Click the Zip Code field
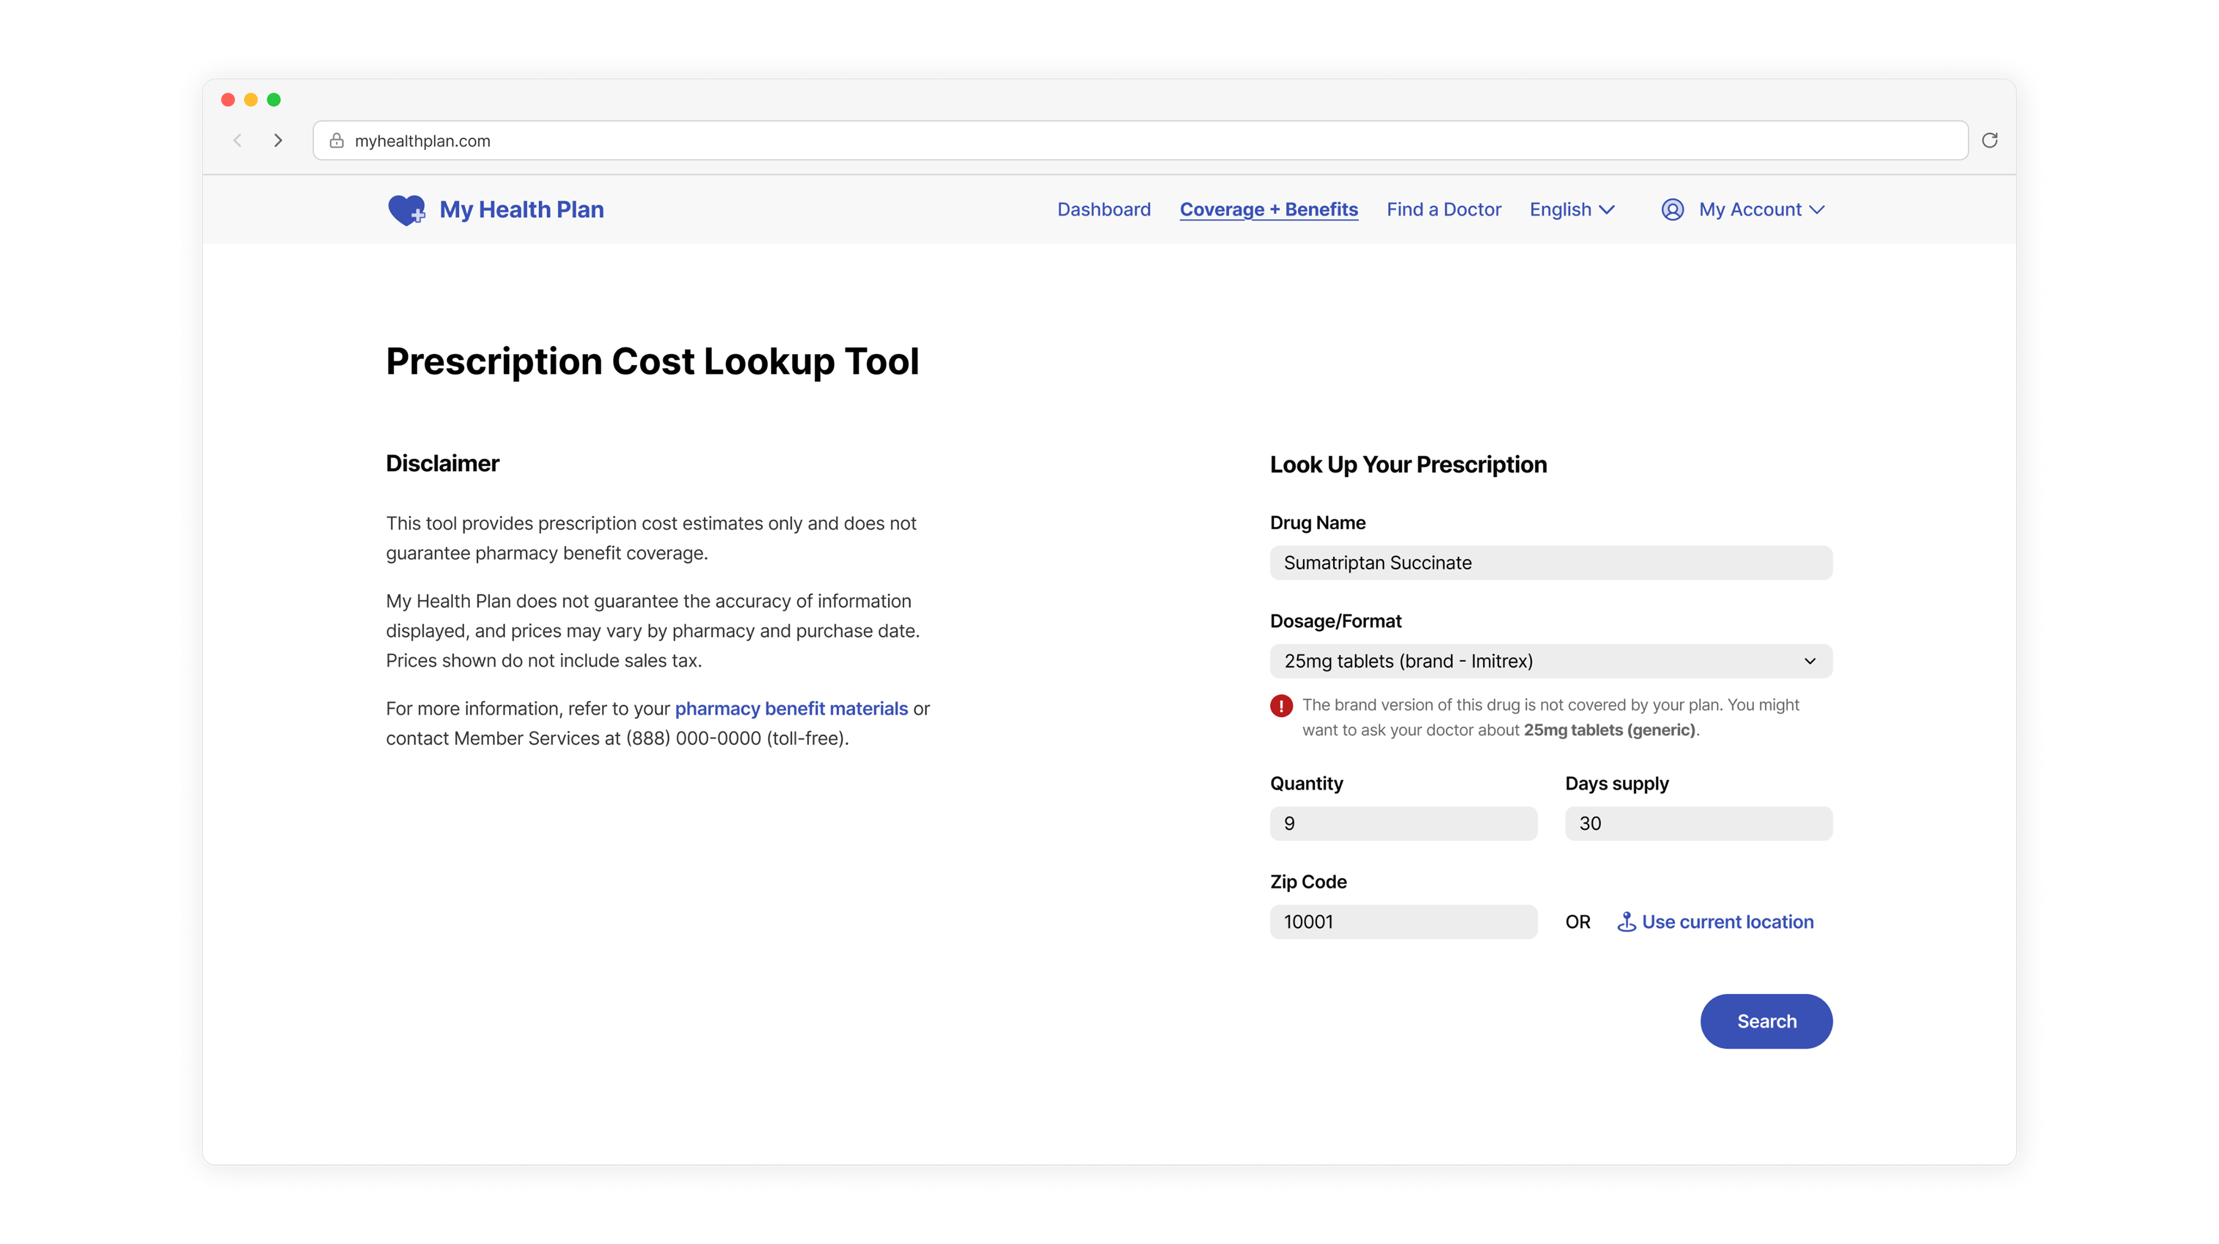The width and height of the screenshot is (2219, 1244). coord(1402,922)
